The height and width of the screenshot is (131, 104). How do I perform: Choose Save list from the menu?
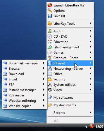70,16
